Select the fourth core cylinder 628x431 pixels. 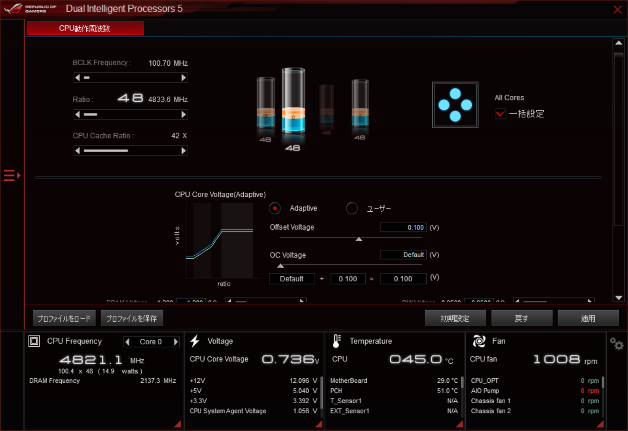point(360,103)
